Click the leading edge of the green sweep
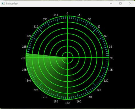 pos(46,56)
